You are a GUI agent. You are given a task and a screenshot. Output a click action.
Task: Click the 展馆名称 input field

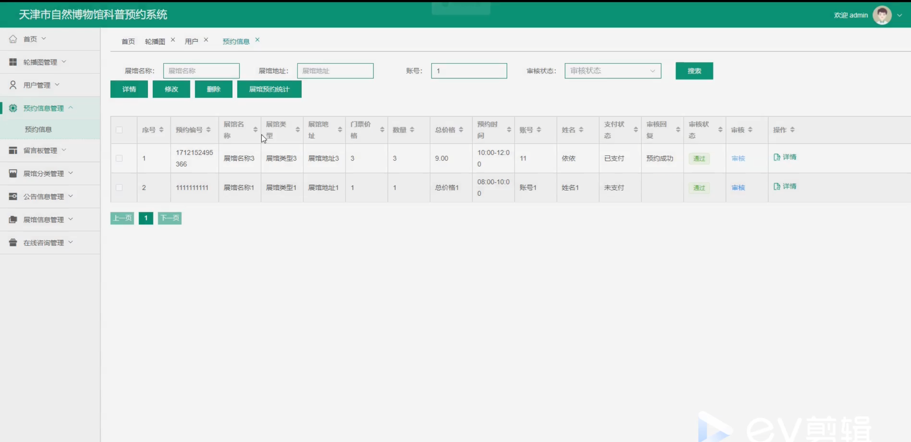point(201,71)
